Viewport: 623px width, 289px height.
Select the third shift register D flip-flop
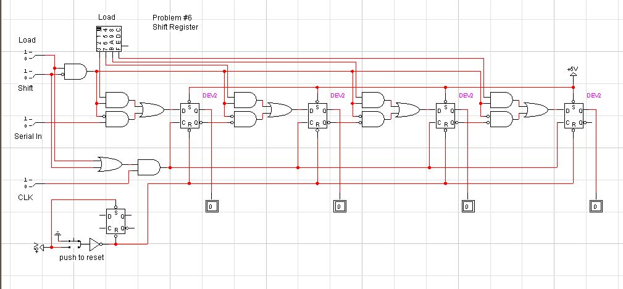click(445, 116)
